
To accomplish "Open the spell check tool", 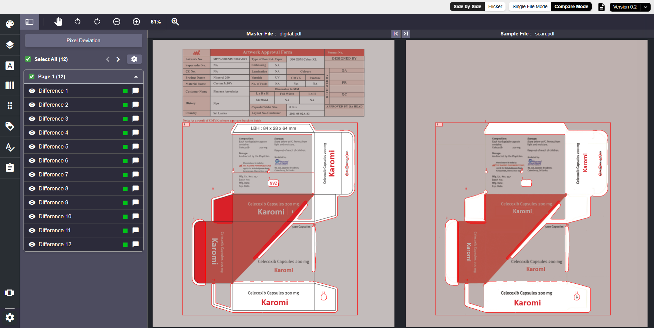I will pyautogui.click(x=10, y=147).
